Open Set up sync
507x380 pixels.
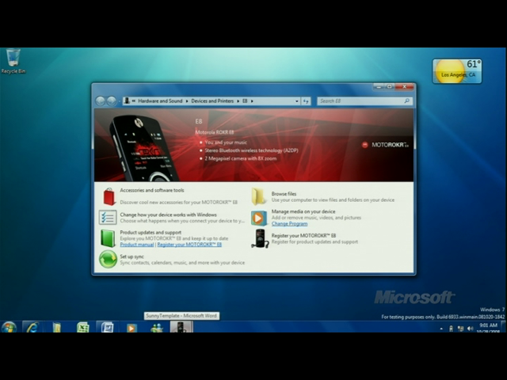(x=132, y=256)
